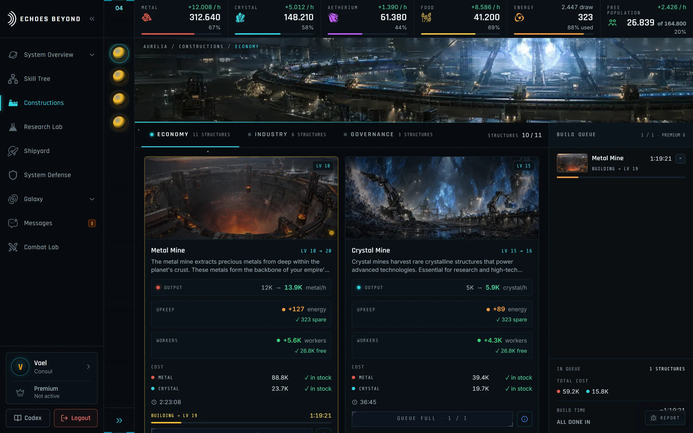This screenshot has height=433, width=693.
Task: Open Vael Consul profile chevron
Action: [x=89, y=366]
